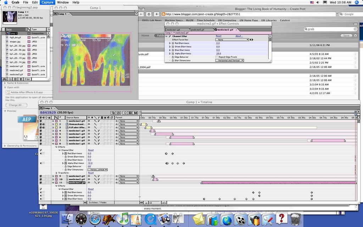Toggle the Alpha Blurriness stopwatch for layer 8

66,163
